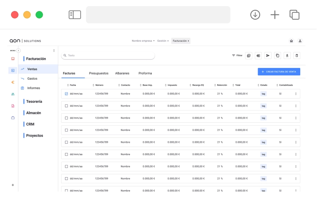Expand the menu with the chevron toggle
This screenshot has height=216, width=317.
[18, 50]
